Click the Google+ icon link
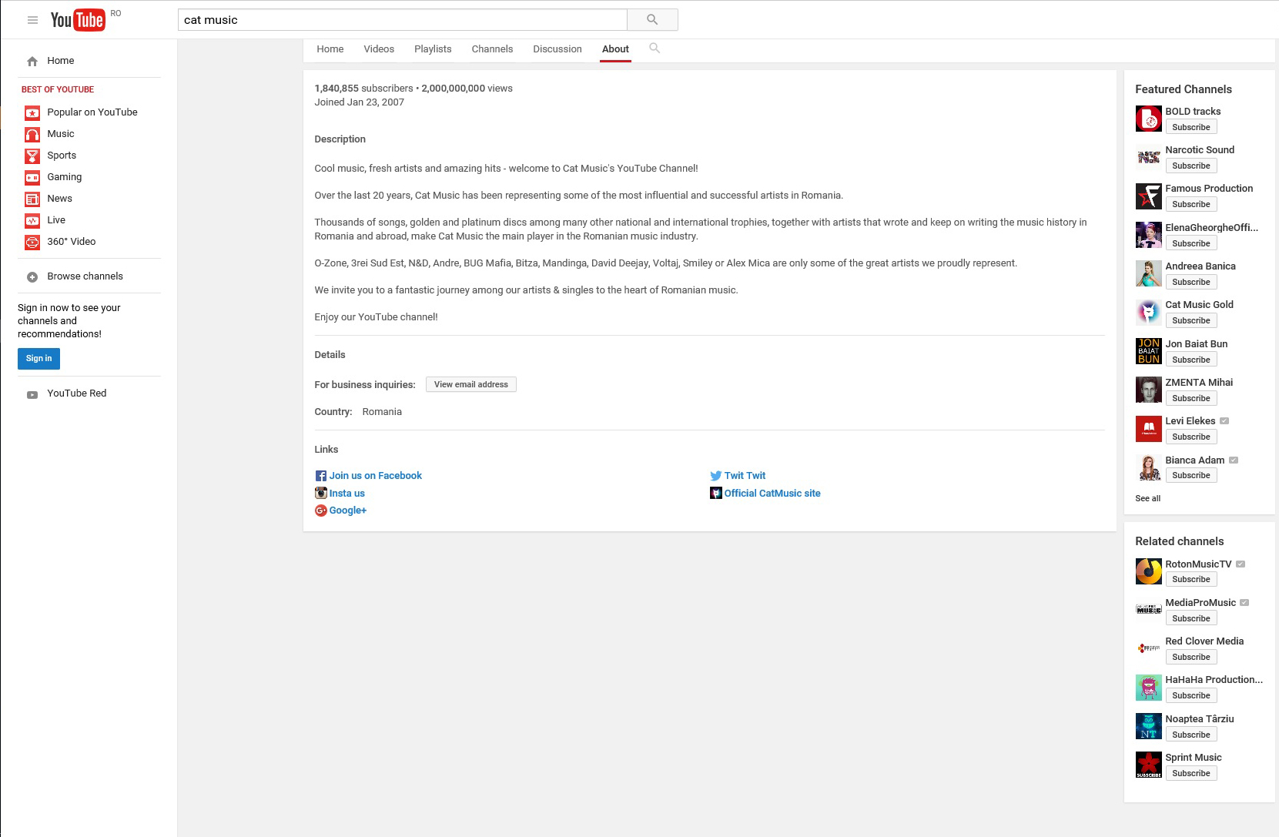The image size is (1279, 837). click(321, 511)
